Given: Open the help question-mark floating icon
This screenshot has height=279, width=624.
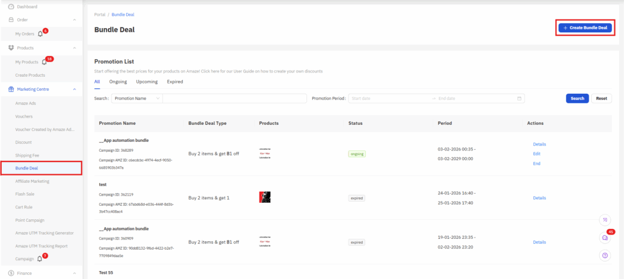Looking at the screenshot, I should [604, 255].
